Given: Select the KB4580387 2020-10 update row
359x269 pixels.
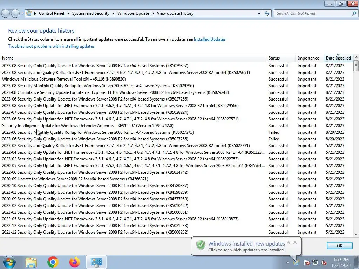Looking at the screenshot, I should 176,186.
